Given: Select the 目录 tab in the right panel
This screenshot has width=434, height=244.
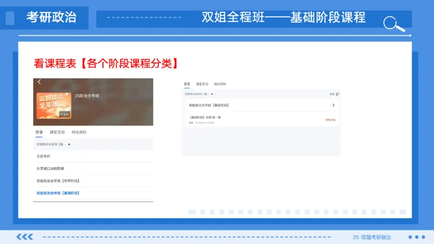Looking at the screenshot, I should (x=187, y=84).
